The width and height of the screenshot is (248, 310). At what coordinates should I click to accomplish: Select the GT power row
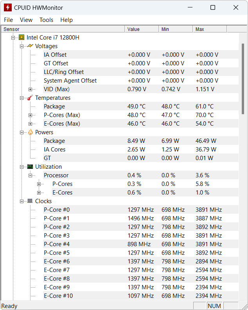click(141, 158)
